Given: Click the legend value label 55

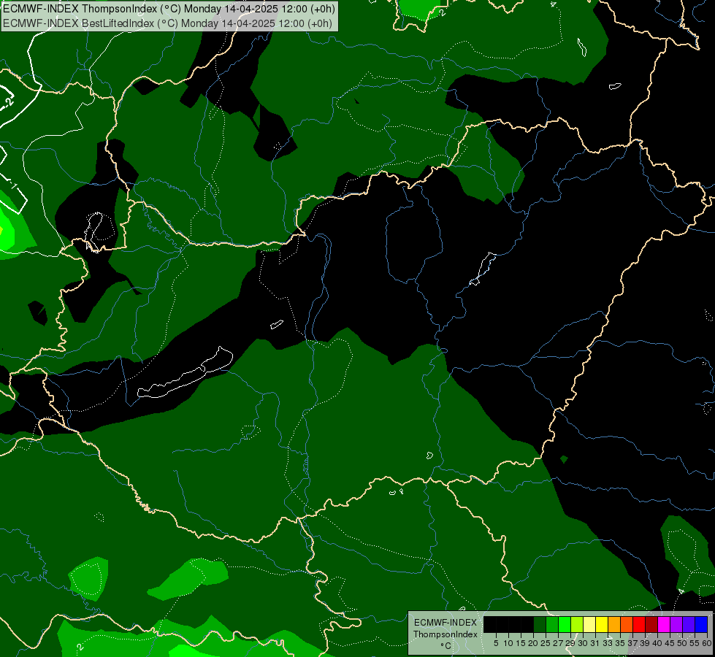Looking at the screenshot, I should pyautogui.click(x=694, y=643).
